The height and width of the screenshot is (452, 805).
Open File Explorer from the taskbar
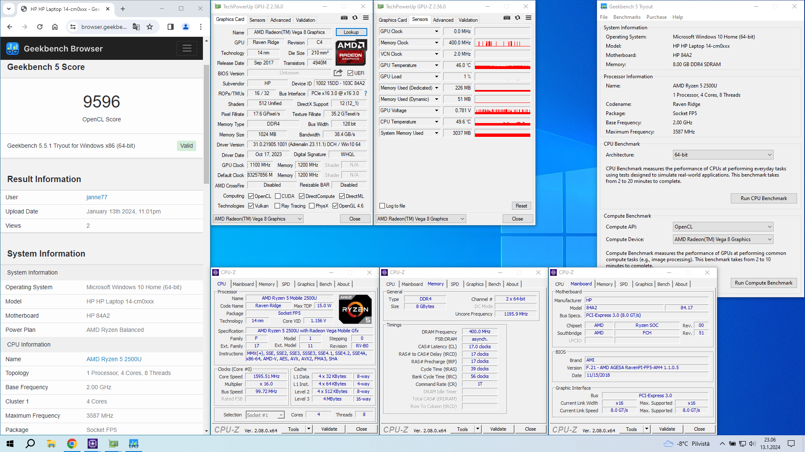[x=51, y=444]
